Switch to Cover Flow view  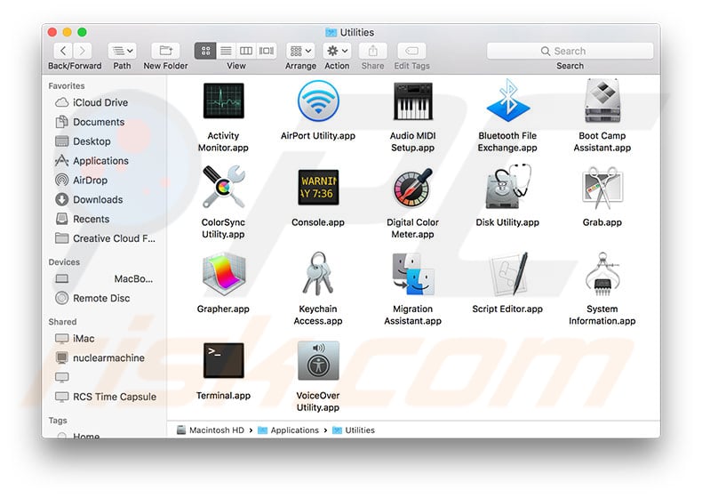pyautogui.click(x=267, y=51)
